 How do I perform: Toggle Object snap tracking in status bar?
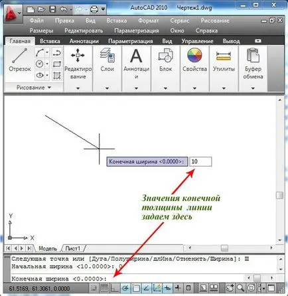coord(147,288)
